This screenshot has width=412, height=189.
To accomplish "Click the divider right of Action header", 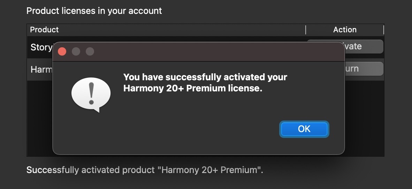I will [383, 30].
